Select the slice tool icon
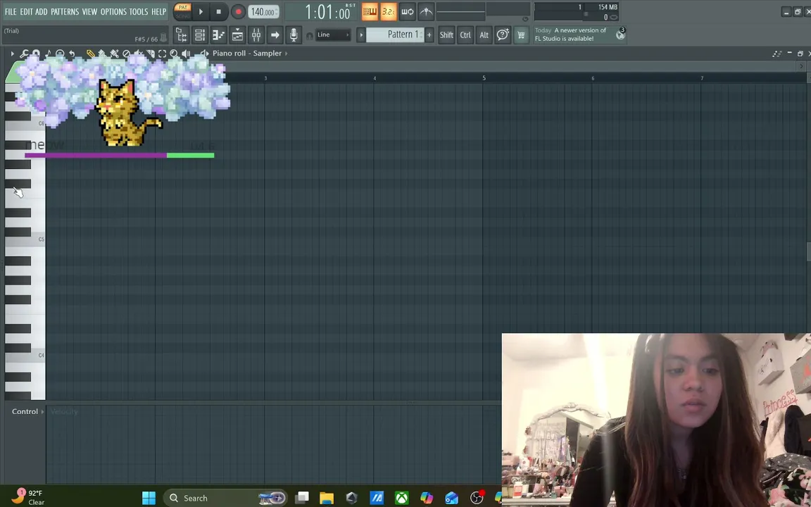Viewport: 811px width, 507px height. click(151, 54)
